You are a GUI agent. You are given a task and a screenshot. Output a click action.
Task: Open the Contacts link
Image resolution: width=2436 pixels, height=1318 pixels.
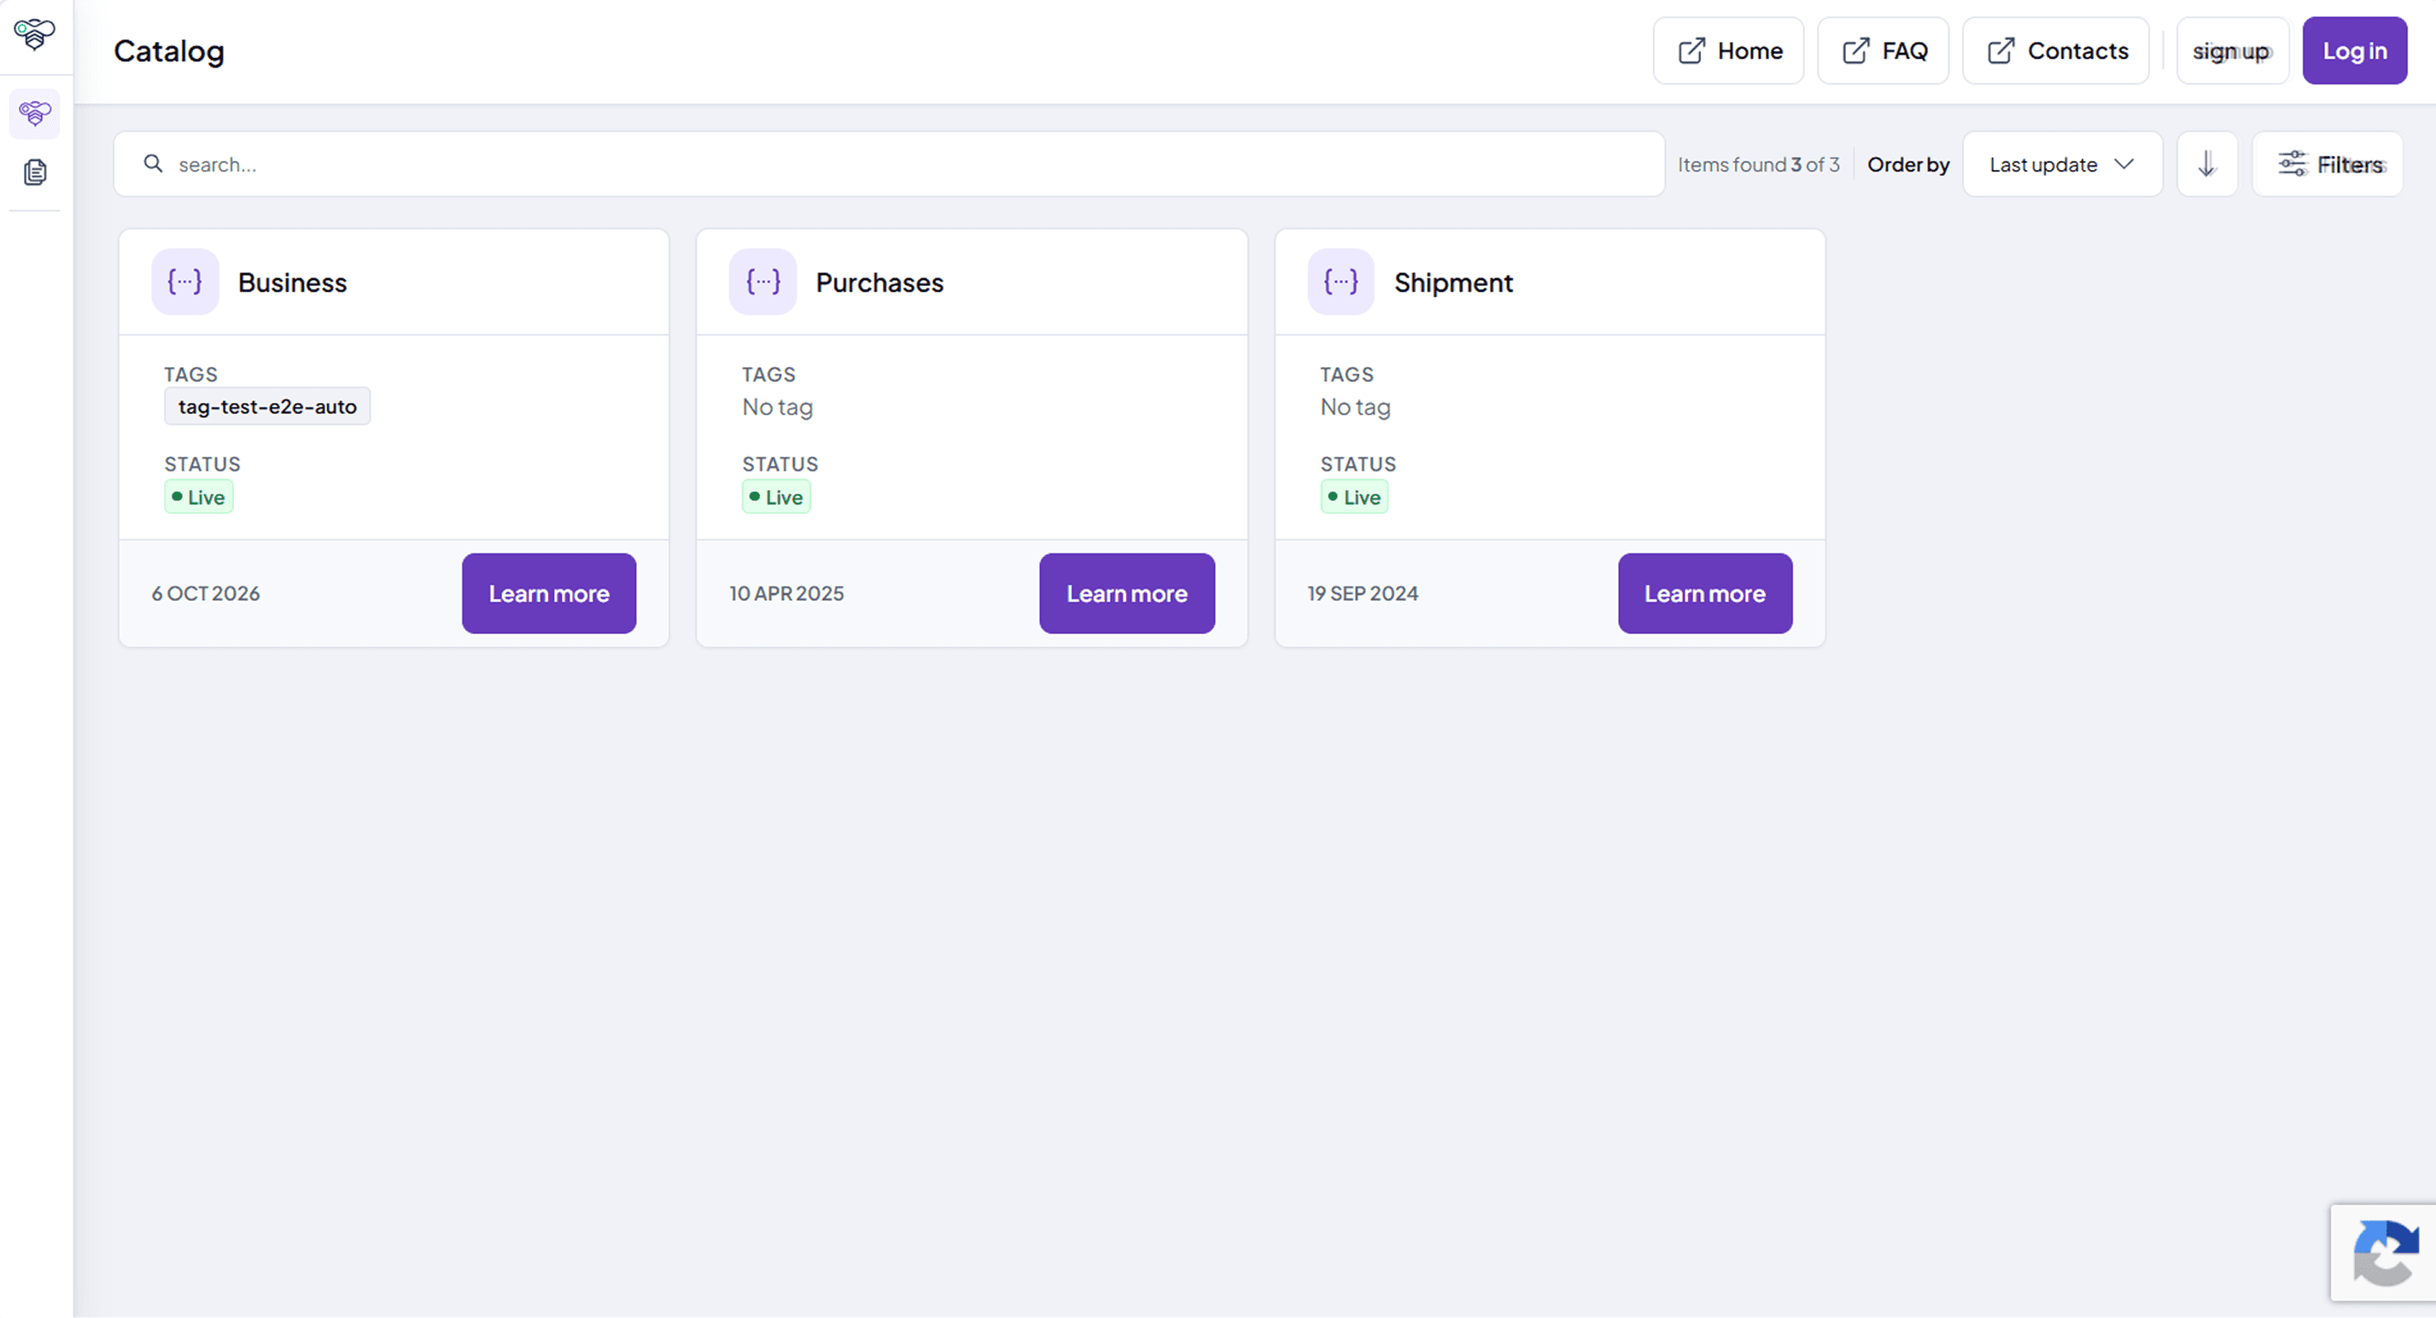point(2055,50)
